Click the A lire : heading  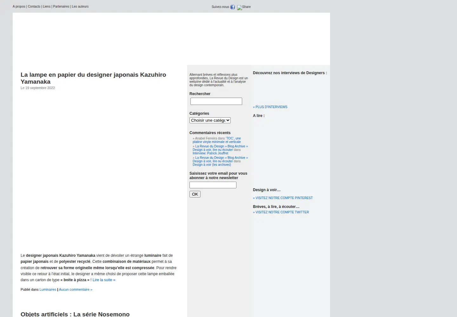259,116
